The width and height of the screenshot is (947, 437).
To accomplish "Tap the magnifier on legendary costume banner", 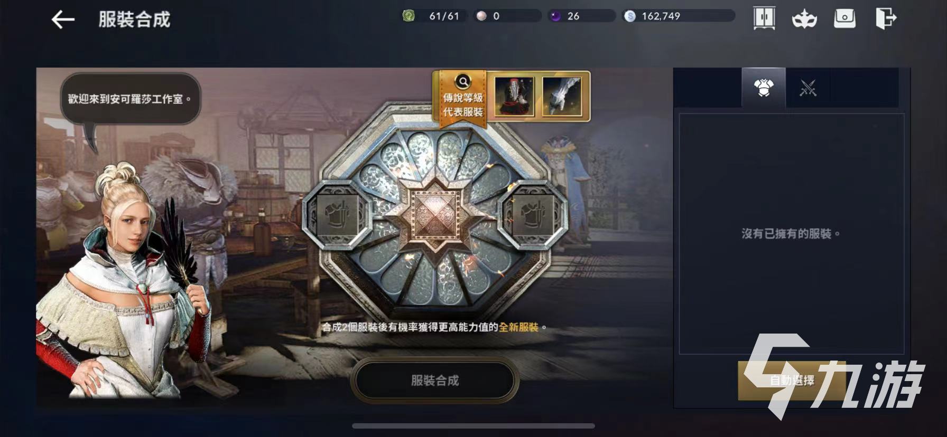I will 463,82.
